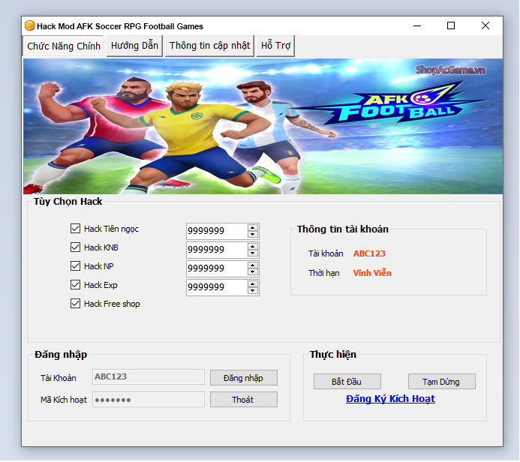
Task: Switch to the Hướng Dẫn tab
Action: [134, 46]
